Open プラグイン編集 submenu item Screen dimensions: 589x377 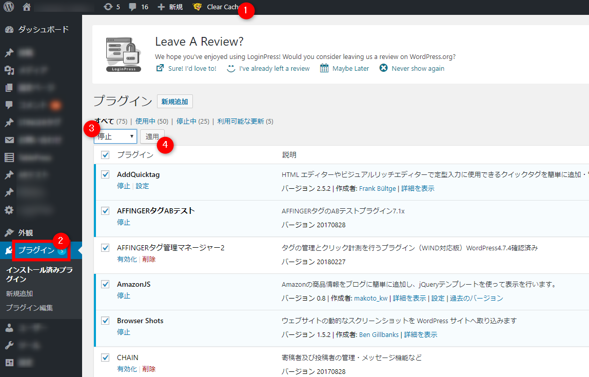coord(29,308)
